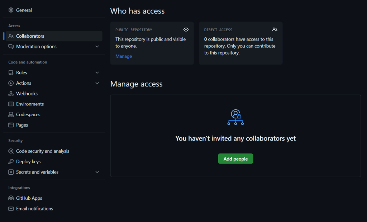Select the Actions play icon
The width and height of the screenshot is (367, 222).
click(x=10, y=83)
